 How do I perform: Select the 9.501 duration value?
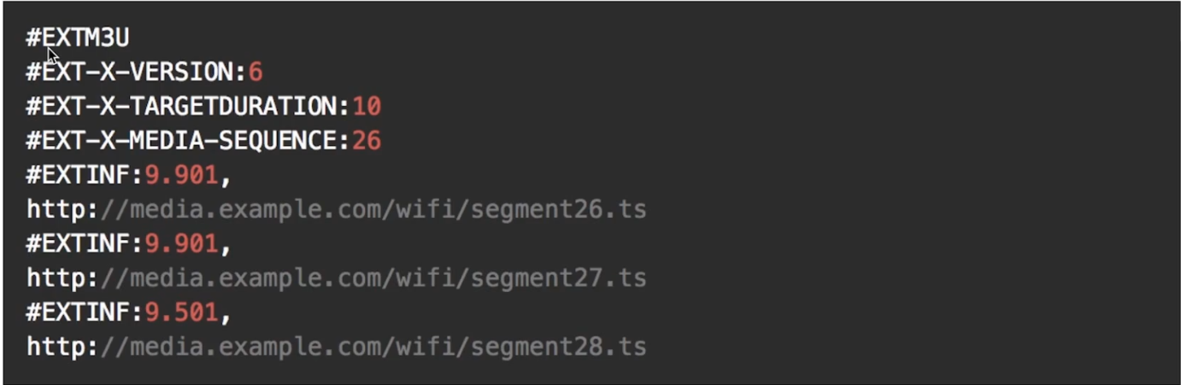click(x=181, y=313)
